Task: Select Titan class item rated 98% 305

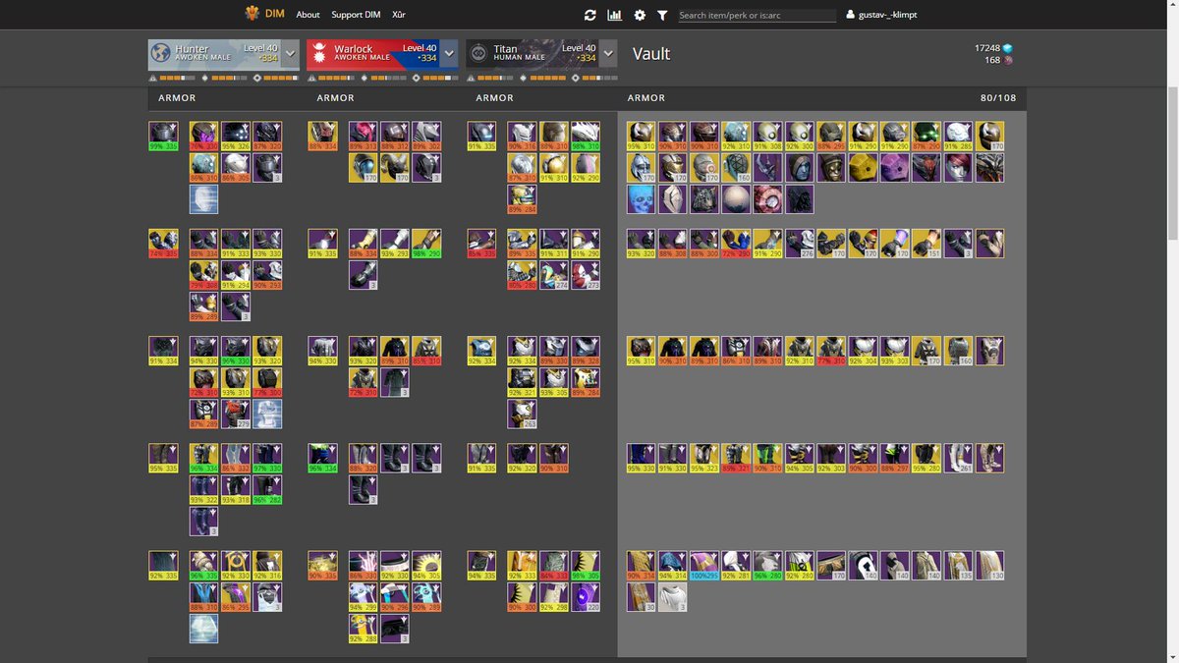Action: pos(586,566)
